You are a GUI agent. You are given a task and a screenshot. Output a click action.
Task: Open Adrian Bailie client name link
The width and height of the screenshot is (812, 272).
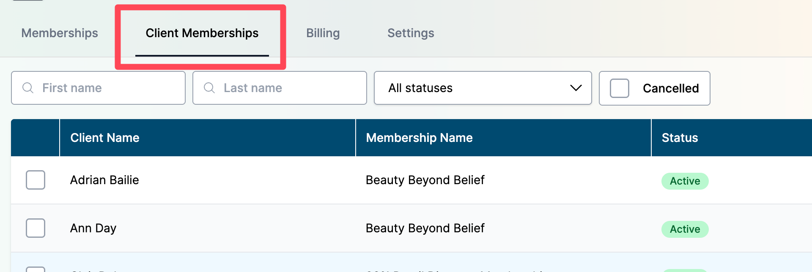[104, 180]
